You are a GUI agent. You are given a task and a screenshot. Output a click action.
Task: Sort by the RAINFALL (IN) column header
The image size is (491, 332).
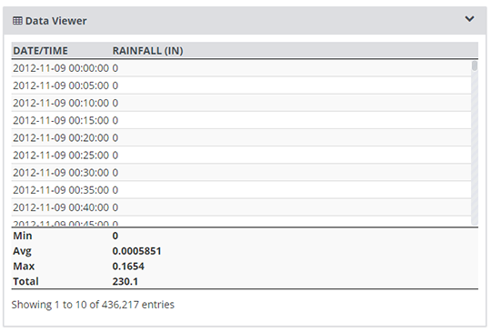(148, 51)
